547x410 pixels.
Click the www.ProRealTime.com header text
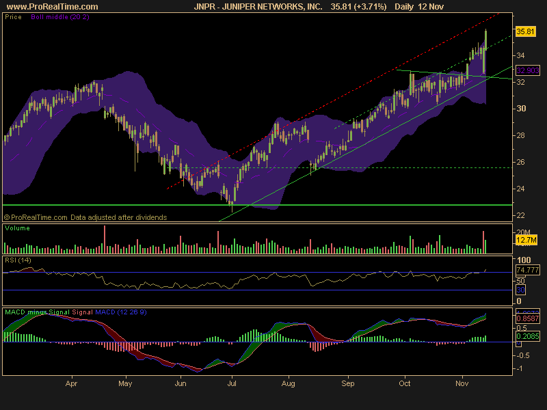click(53, 7)
